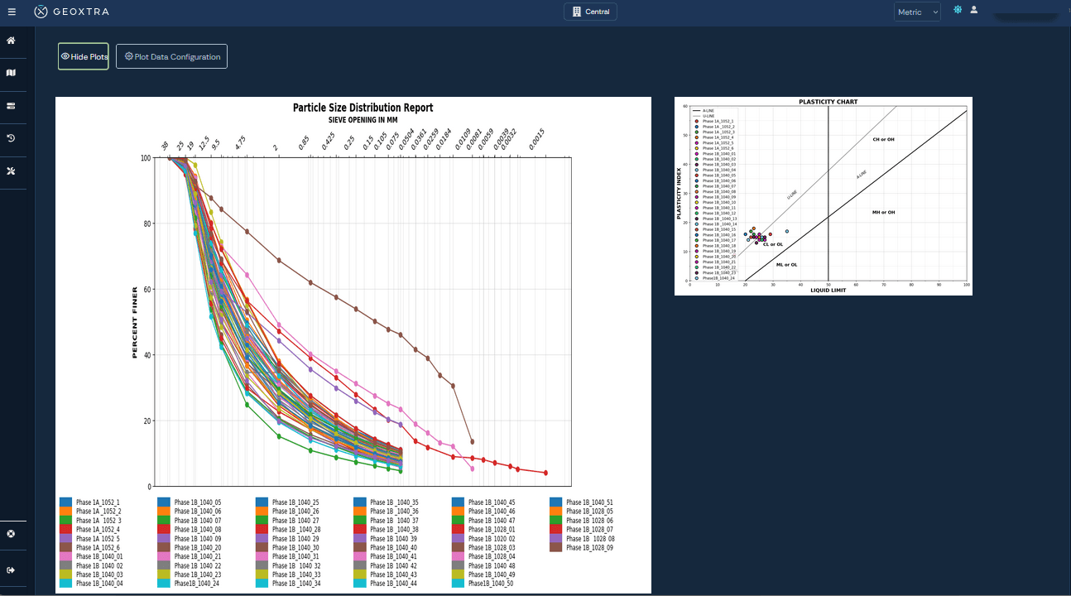Toggle Hide Plots visibility

pyautogui.click(x=83, y=56)
